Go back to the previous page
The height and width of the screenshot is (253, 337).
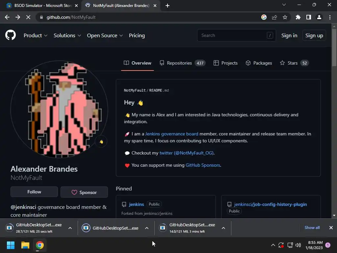click(x=7, y=17)
